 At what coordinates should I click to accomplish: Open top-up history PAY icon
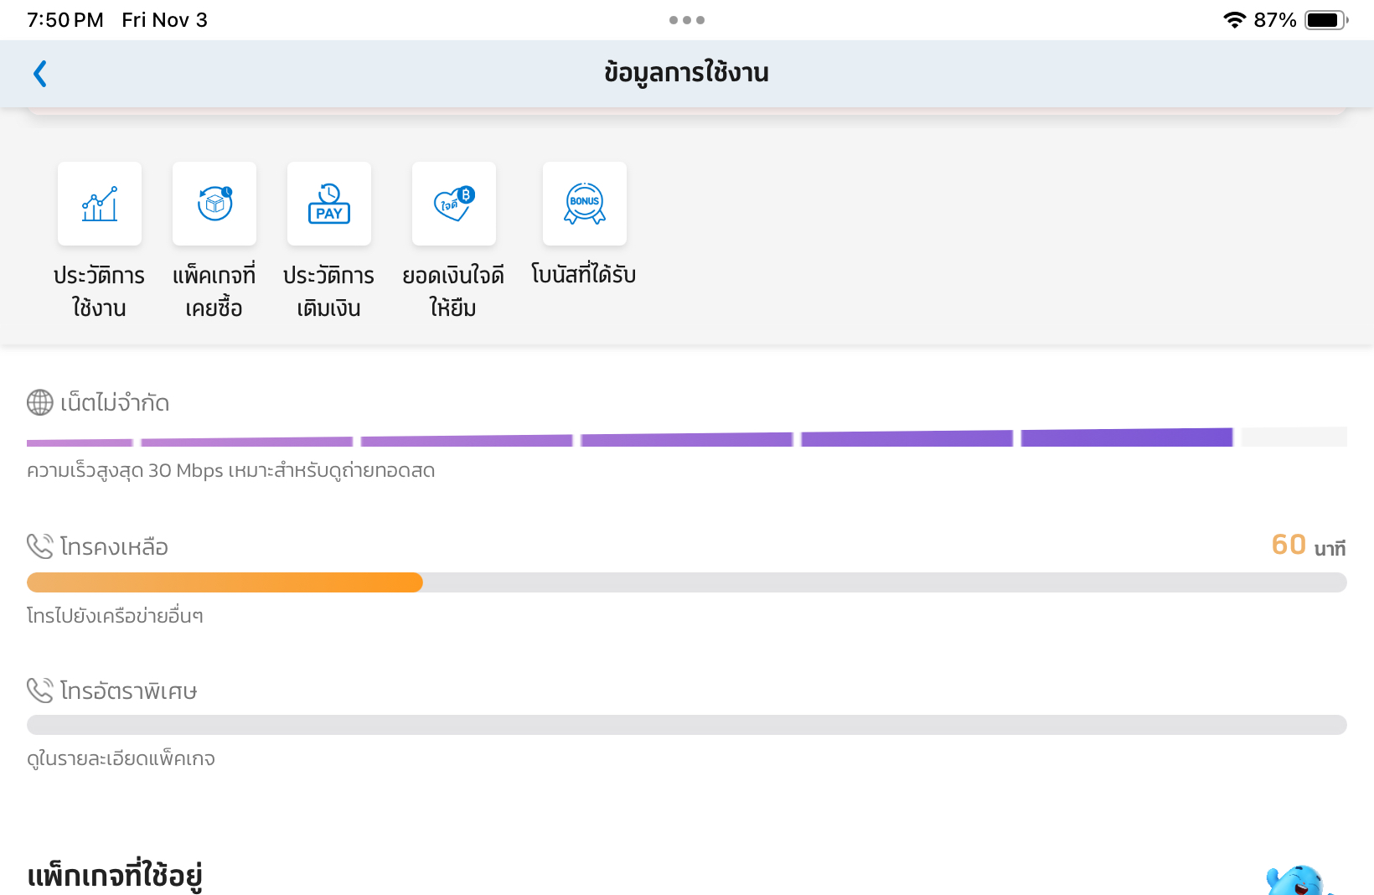[329, 204]
